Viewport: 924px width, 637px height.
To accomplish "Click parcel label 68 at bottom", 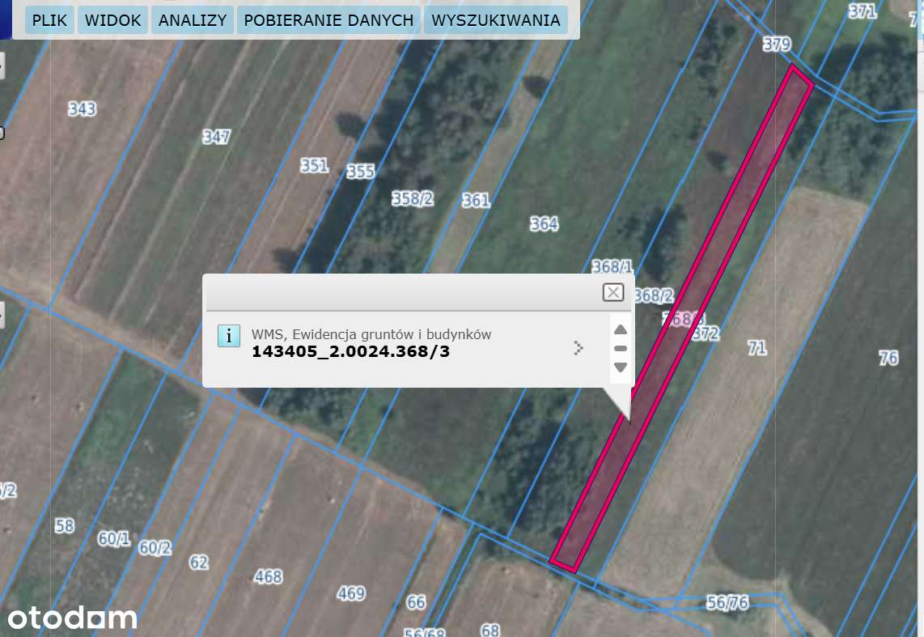I will [490, 630].
